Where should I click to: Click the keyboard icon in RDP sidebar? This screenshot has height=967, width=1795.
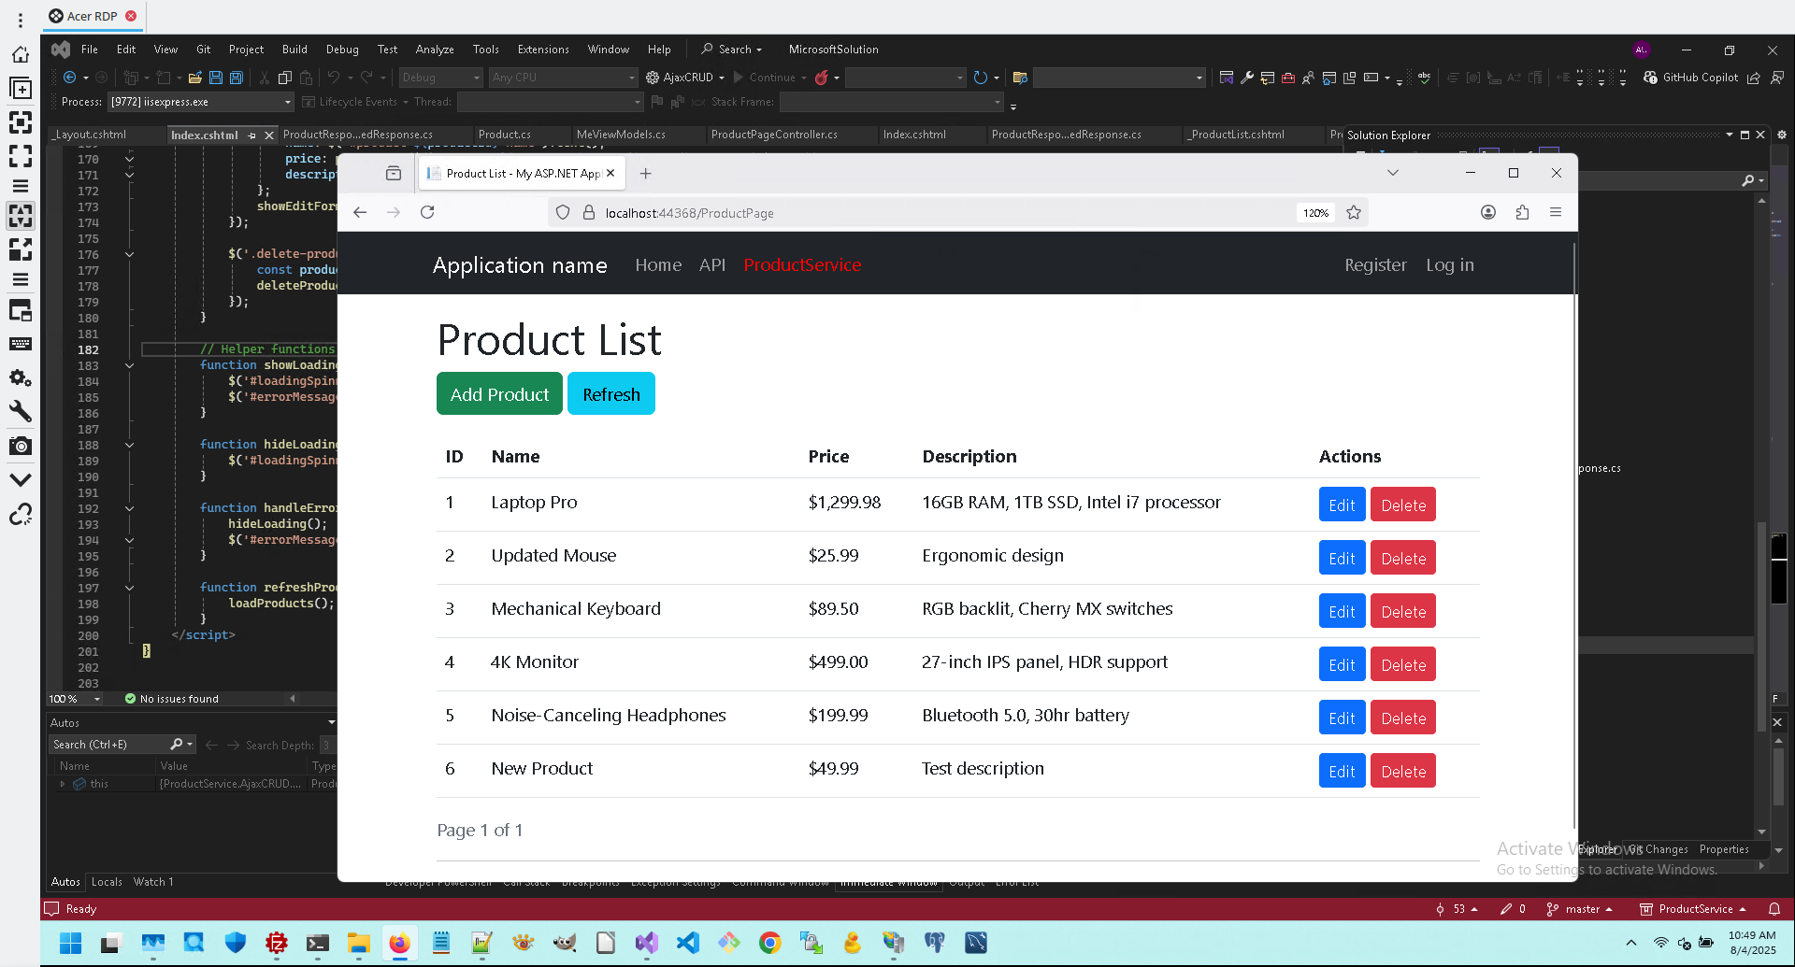point(21,344)
